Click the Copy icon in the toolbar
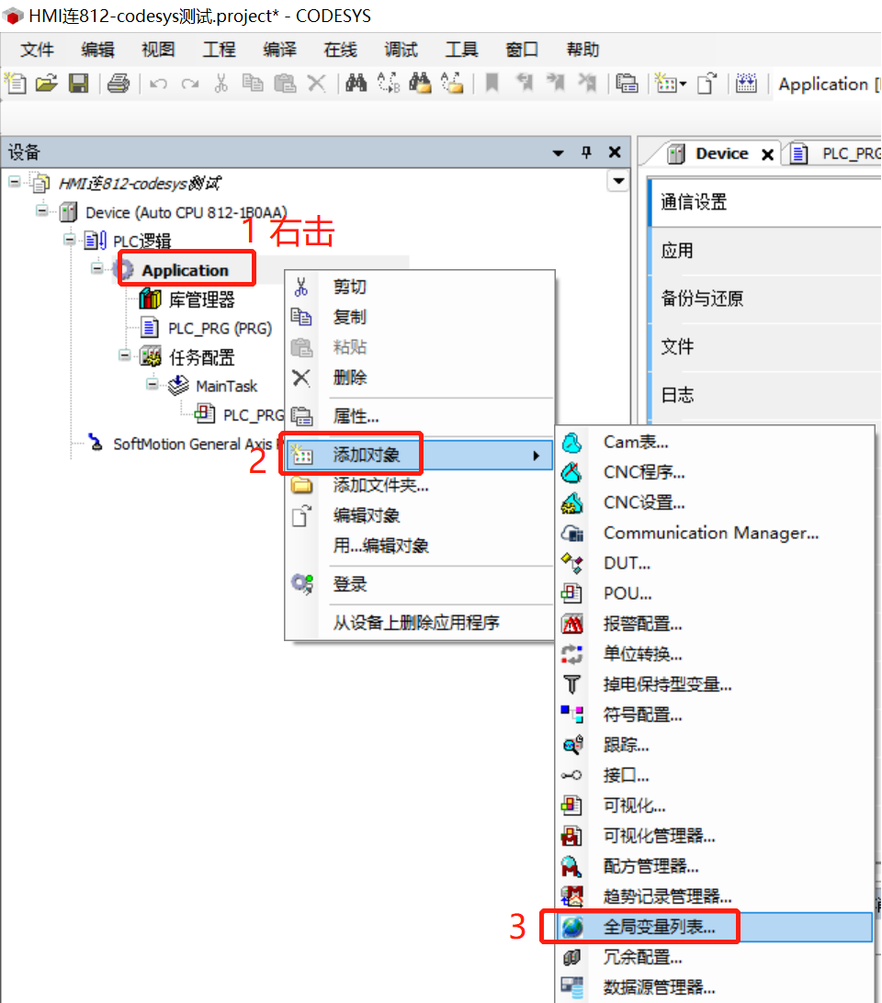The height and width of the screenshot is (1003, 882). click(x=252, y=84)
